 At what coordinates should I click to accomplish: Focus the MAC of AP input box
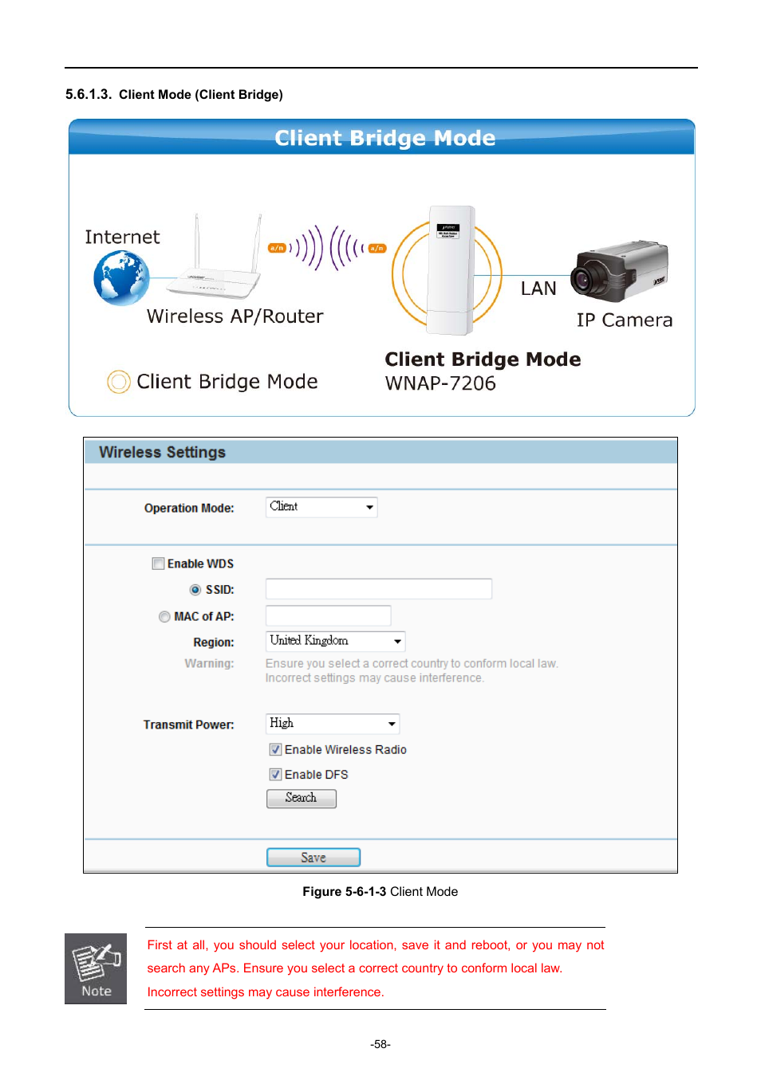tap(328, 615)
